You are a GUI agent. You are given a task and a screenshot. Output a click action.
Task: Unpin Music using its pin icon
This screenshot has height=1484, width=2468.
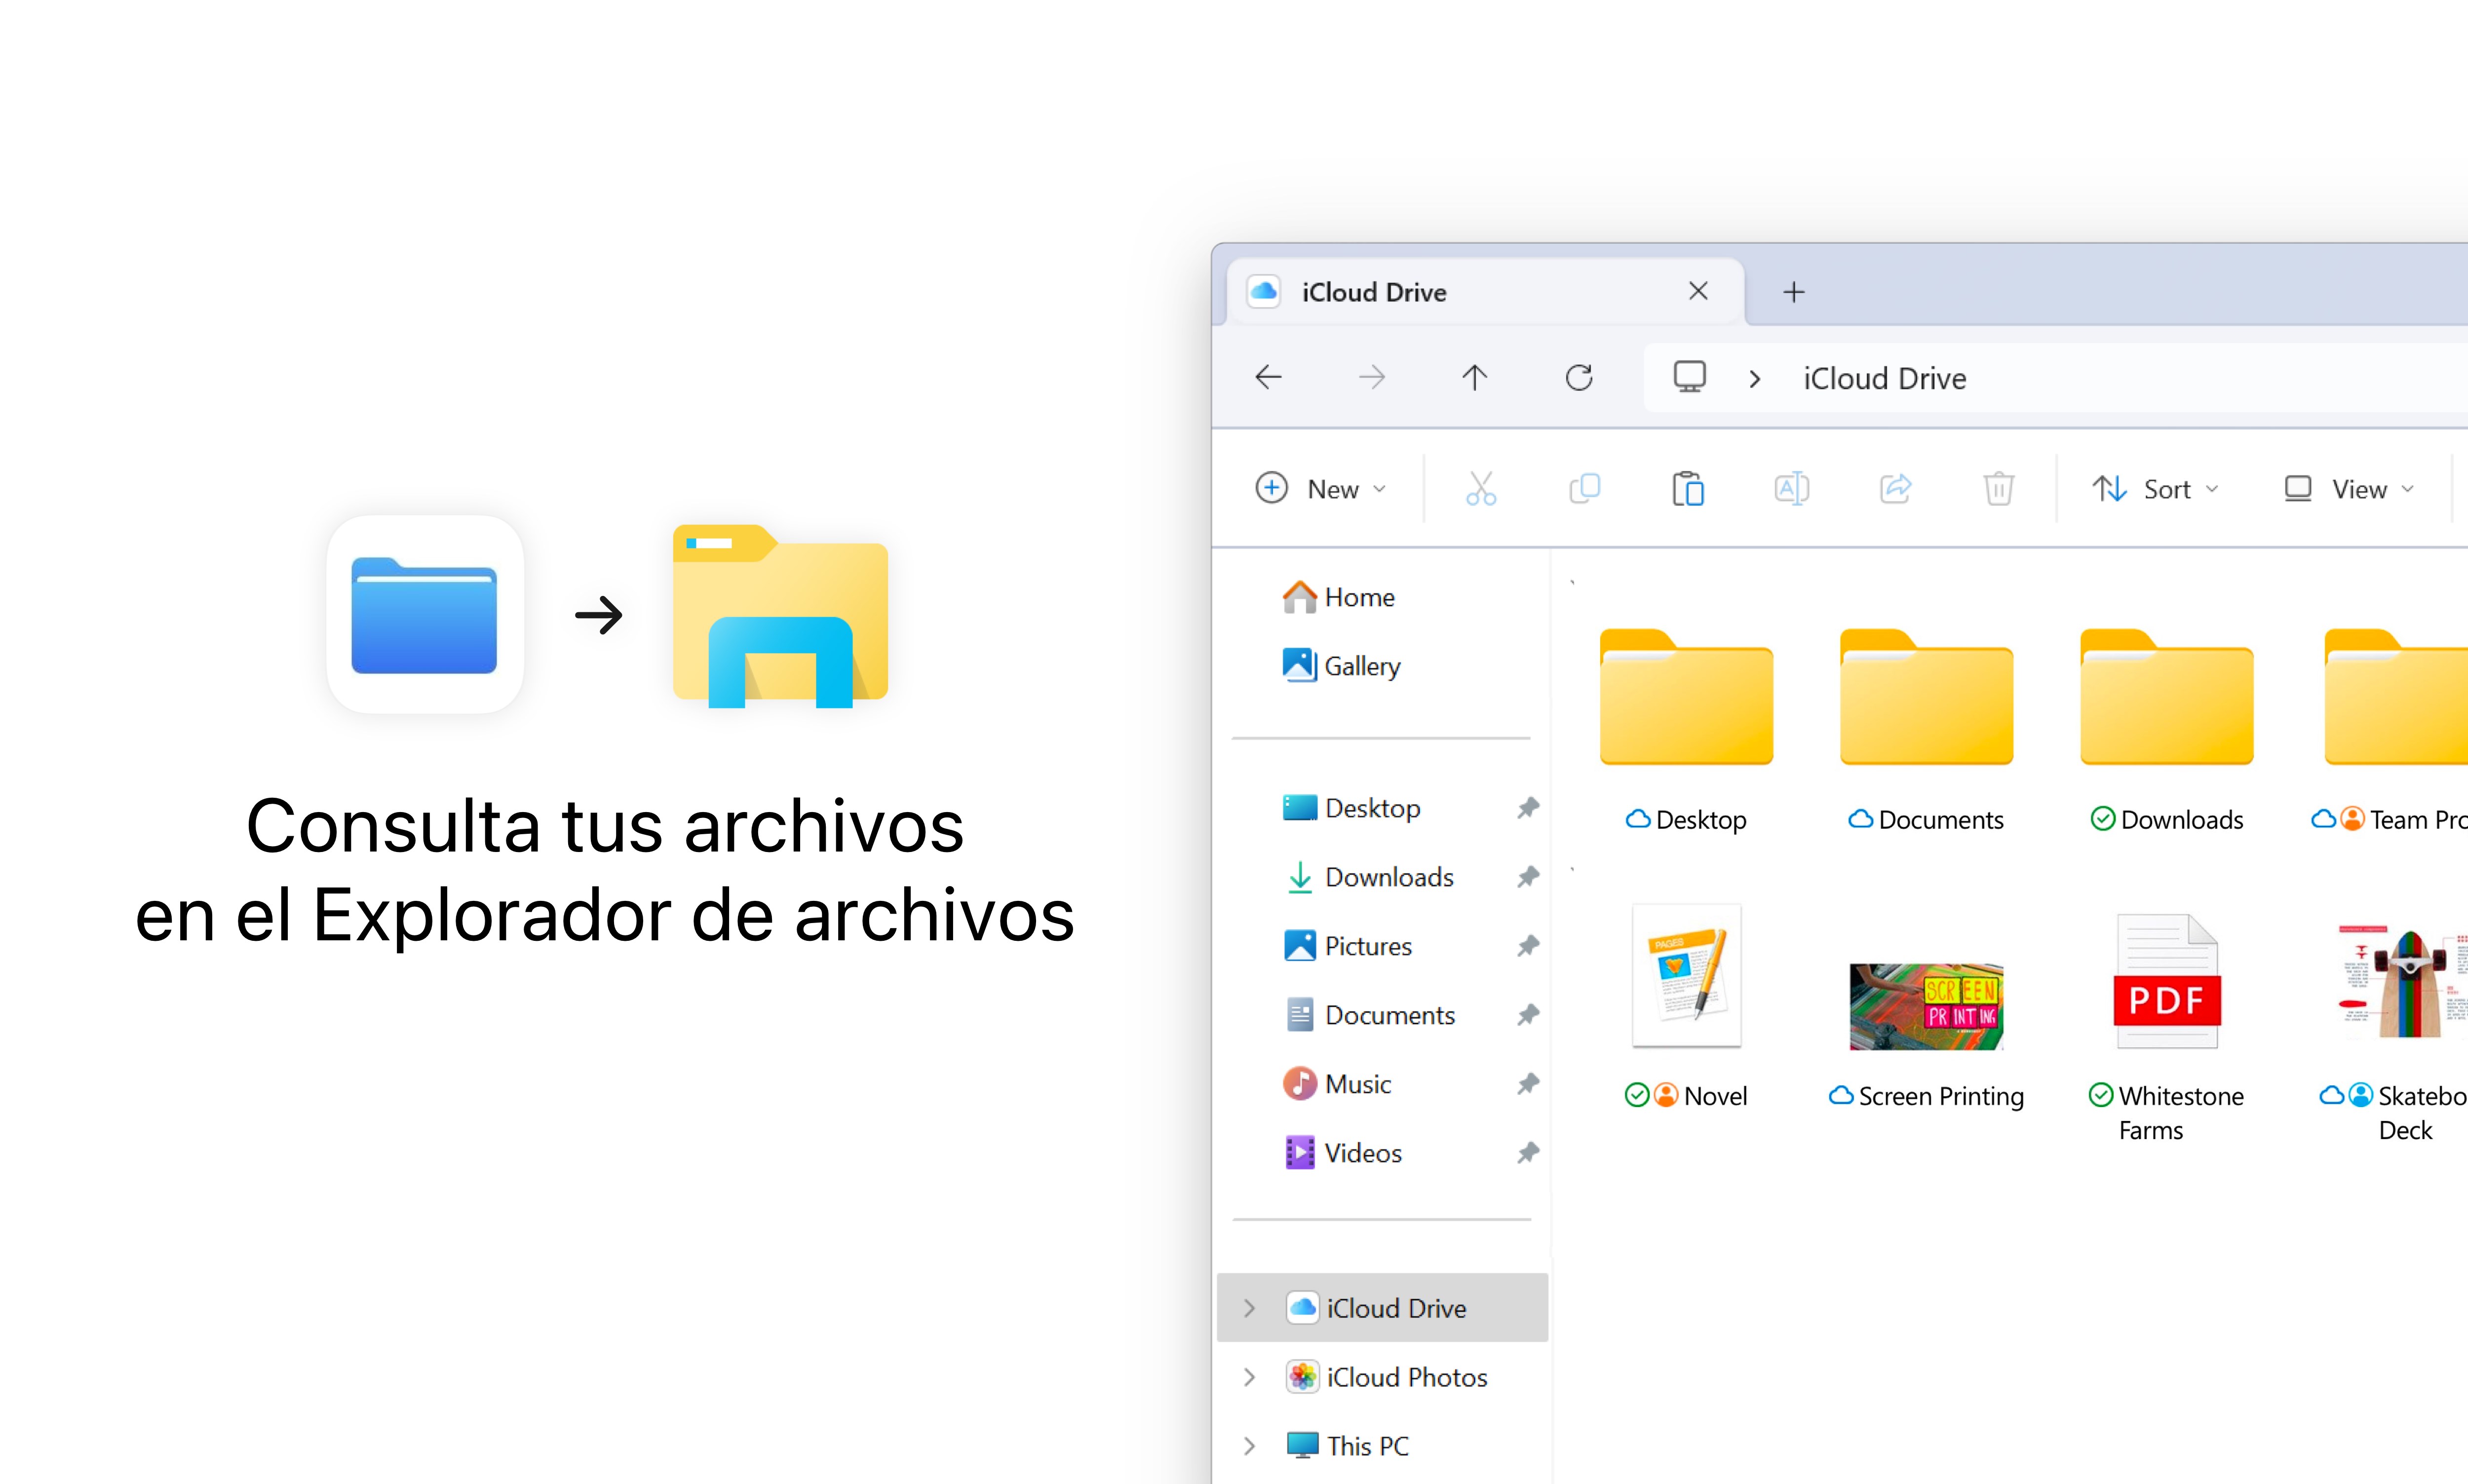tap(1528, 1084)
